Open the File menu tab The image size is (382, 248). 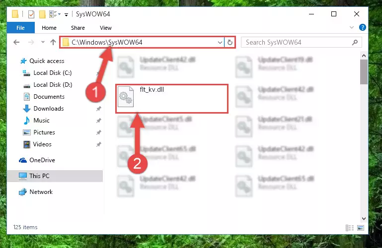click(21, 28)
